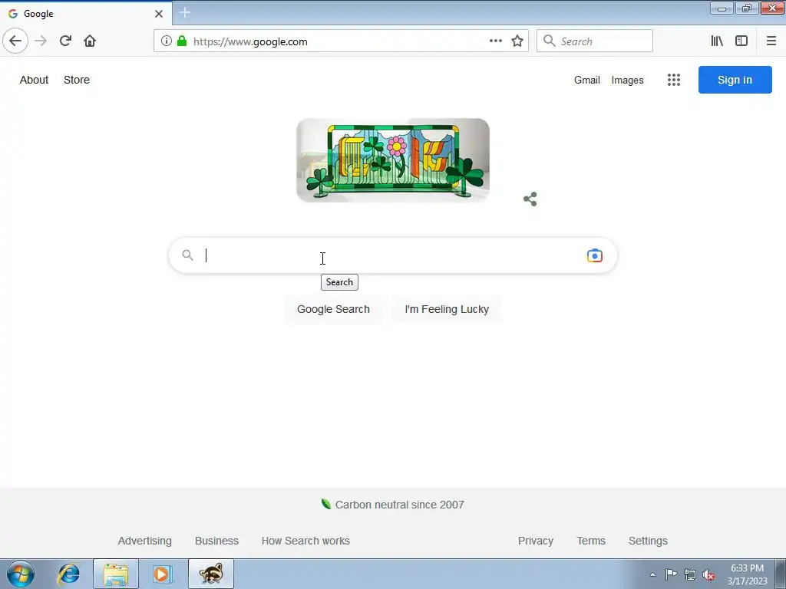This screenshot has height=589, width=786.
Task: Launch Internet Explorer from taskbar
Action: [68, 574]
